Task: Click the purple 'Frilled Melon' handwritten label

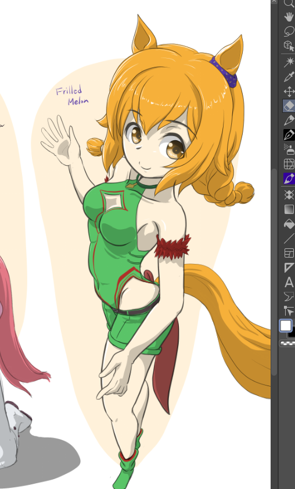Action: (72, 95)
